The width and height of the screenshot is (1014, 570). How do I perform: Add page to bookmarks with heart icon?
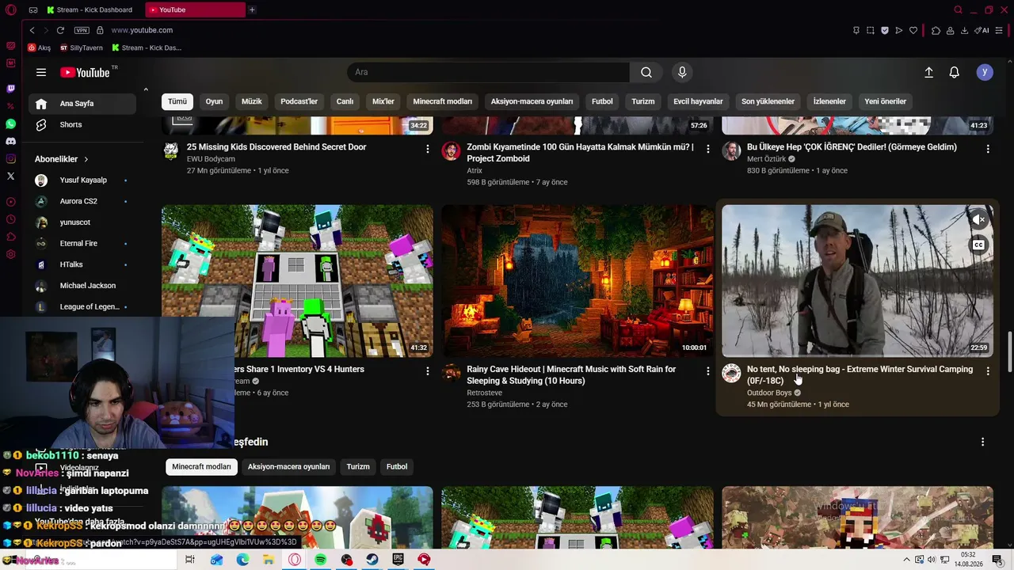[x=913, y=30]
